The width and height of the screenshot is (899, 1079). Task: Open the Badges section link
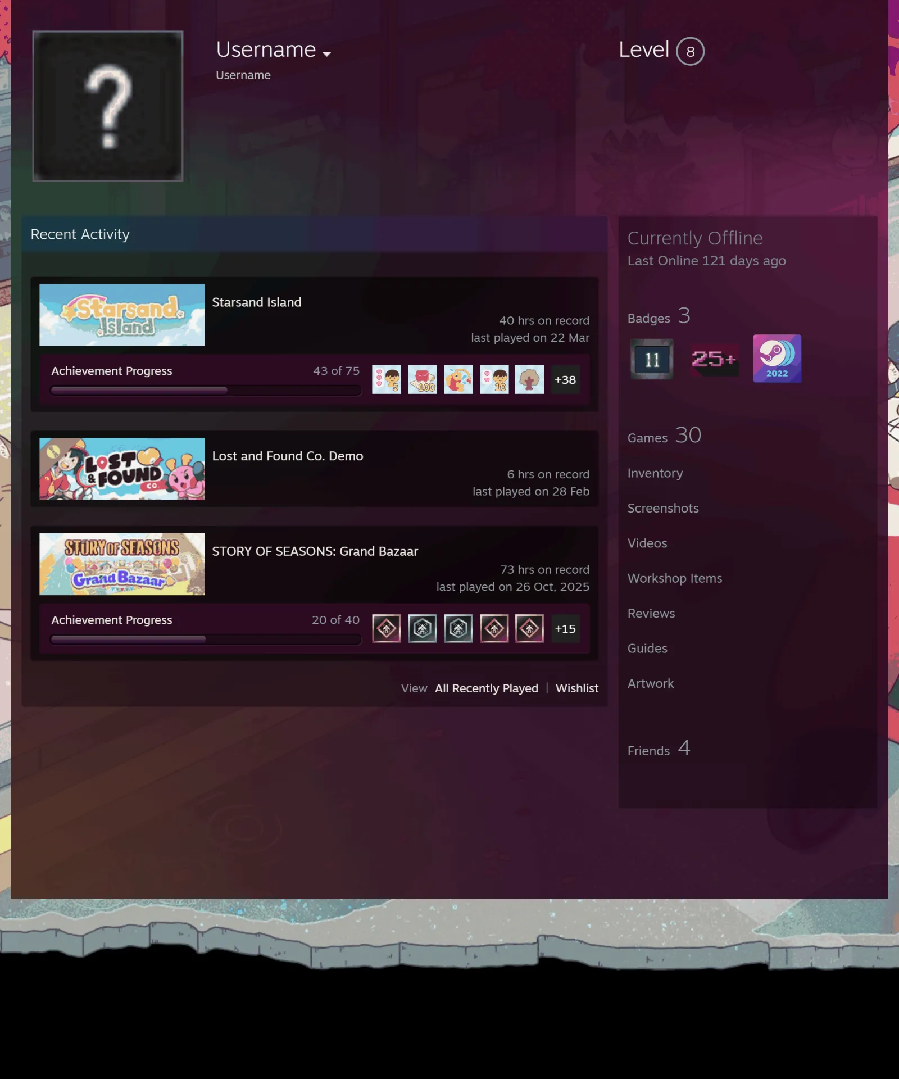click(659, 316)
